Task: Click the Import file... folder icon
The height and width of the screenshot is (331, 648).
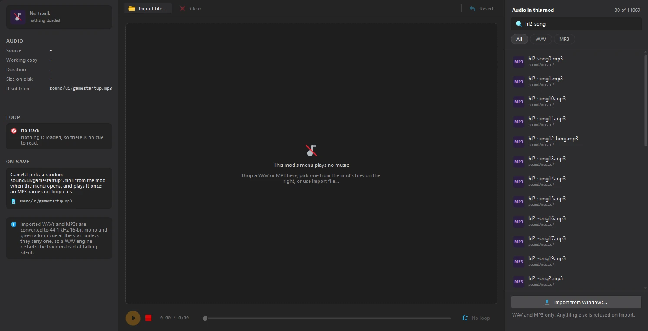Action: 132,9
